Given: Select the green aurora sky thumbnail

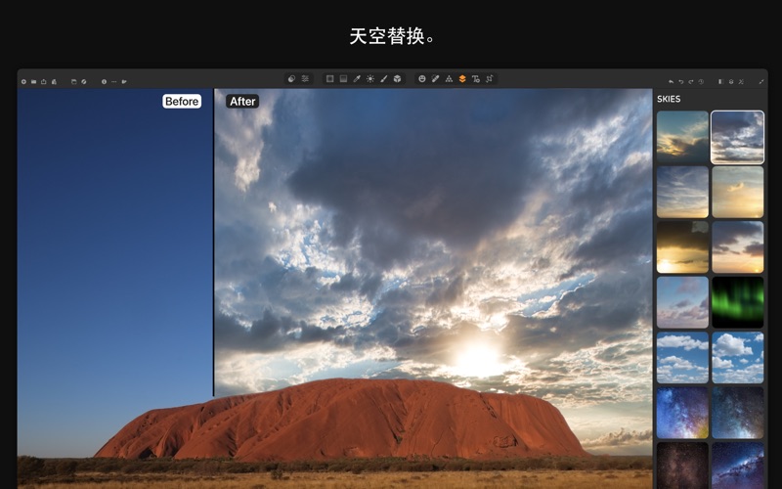Looking at the screenshot, I should pyautogui.click(x=737, y=301).
